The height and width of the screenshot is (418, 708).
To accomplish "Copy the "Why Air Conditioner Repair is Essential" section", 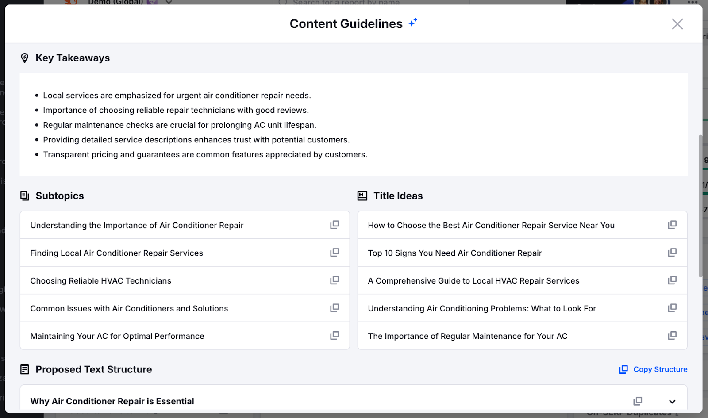I will (x=637, y=401).
